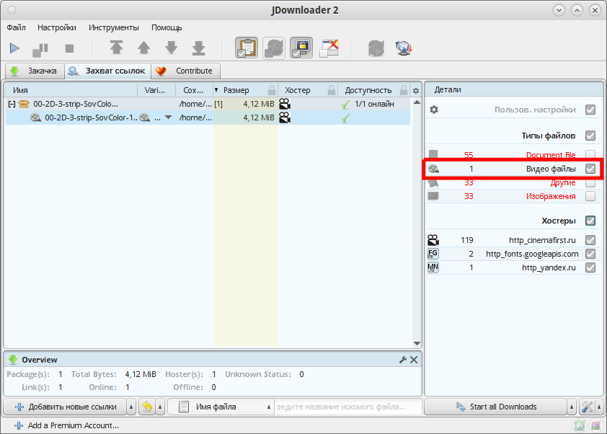Click the down arrow of the list scrollbar

417,343
